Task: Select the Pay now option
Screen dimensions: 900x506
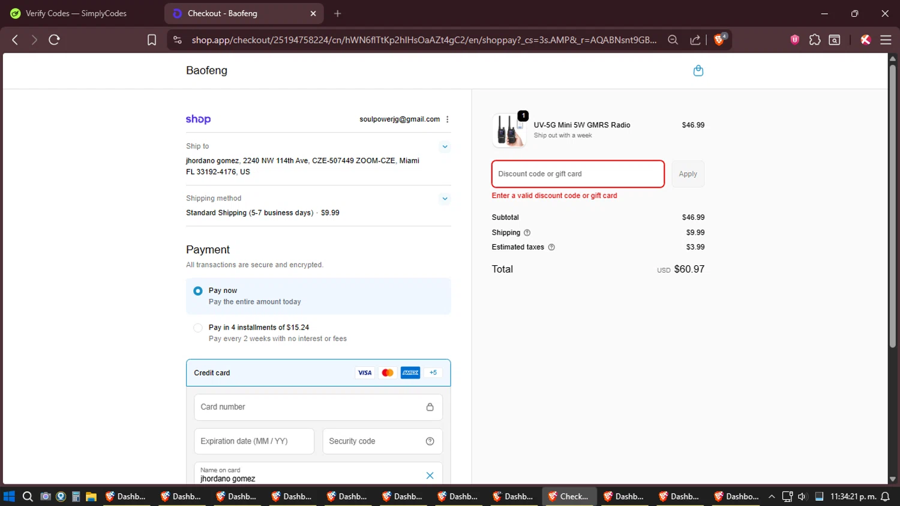Action: click(x=318, y=296)
